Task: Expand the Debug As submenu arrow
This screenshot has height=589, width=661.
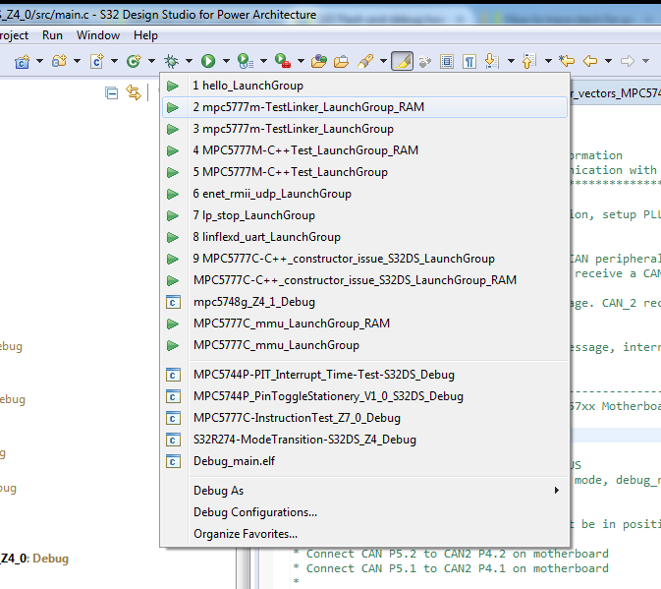Action: pos(557,491)
